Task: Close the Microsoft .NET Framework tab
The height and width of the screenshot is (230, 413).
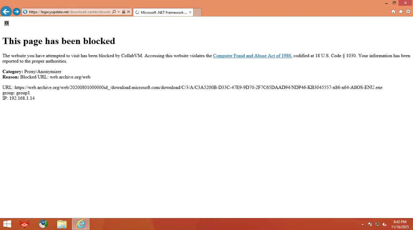Action: pos(190,12)
